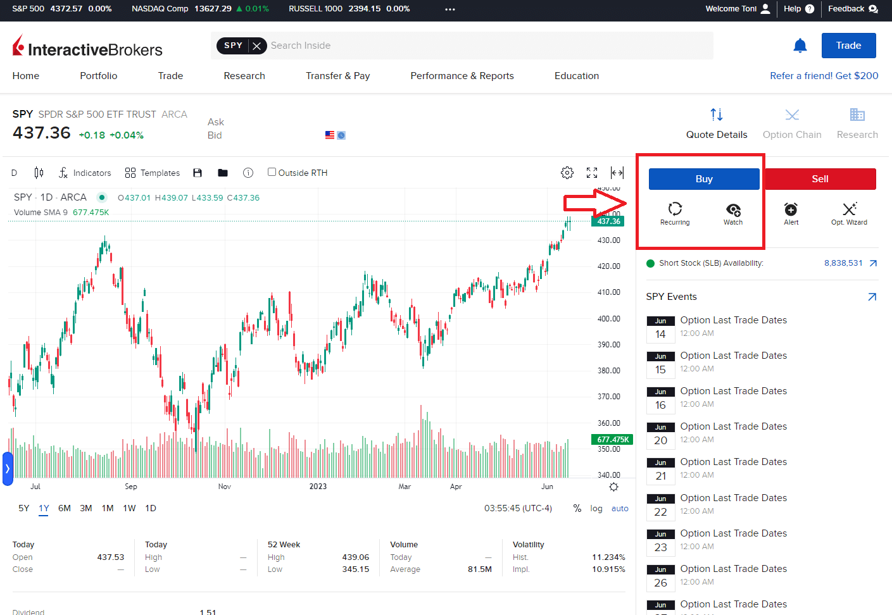Select 3M chart range

point(86,508)
